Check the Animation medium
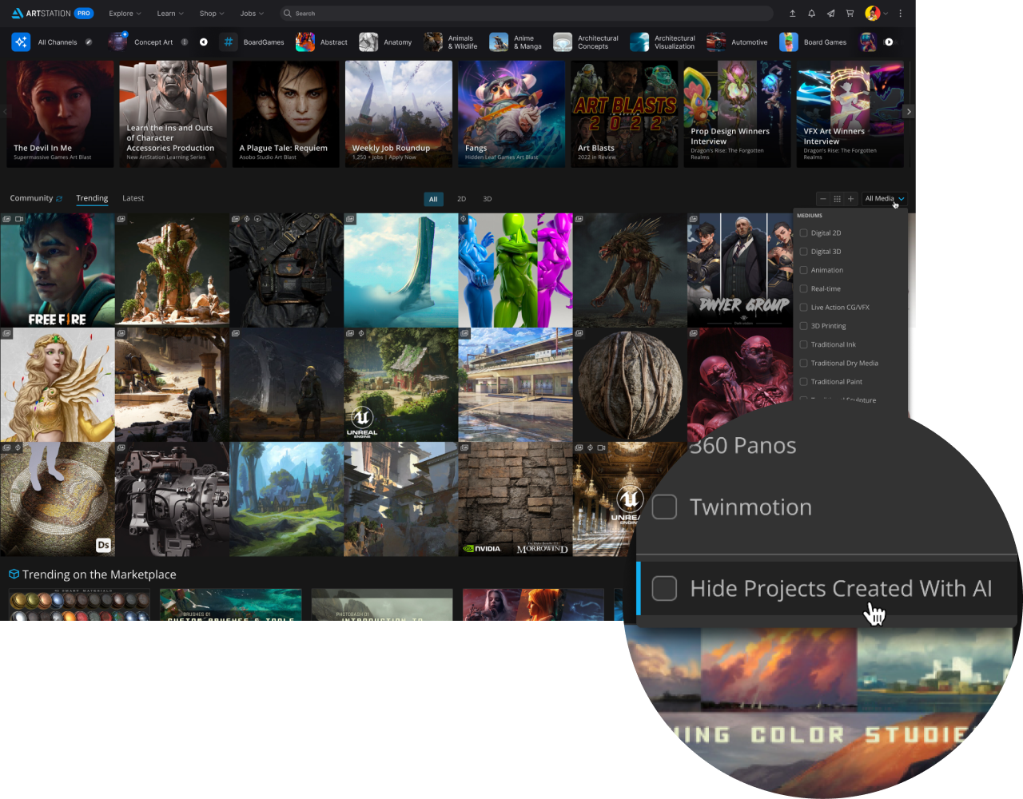Image resolution: width=1023 pixels, height=799 pixels. point(804,270)
